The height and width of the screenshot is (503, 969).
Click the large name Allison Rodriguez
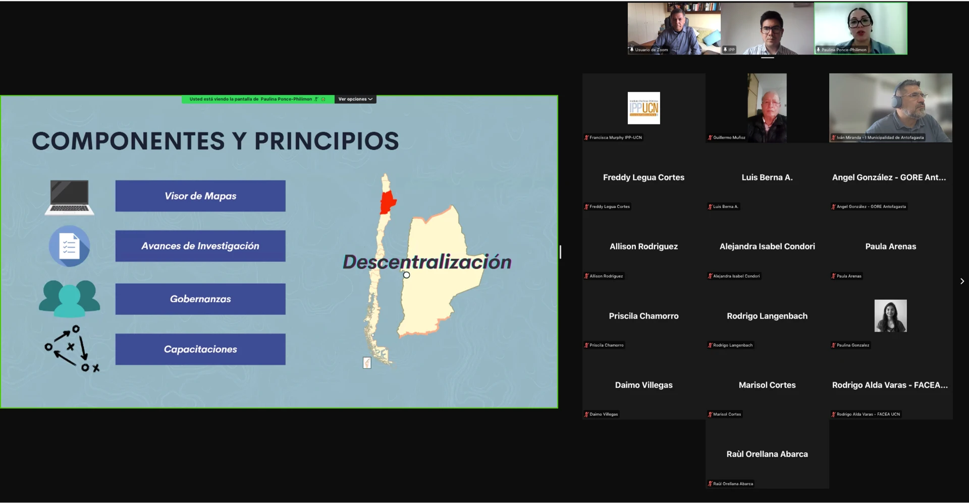point(643,246)
